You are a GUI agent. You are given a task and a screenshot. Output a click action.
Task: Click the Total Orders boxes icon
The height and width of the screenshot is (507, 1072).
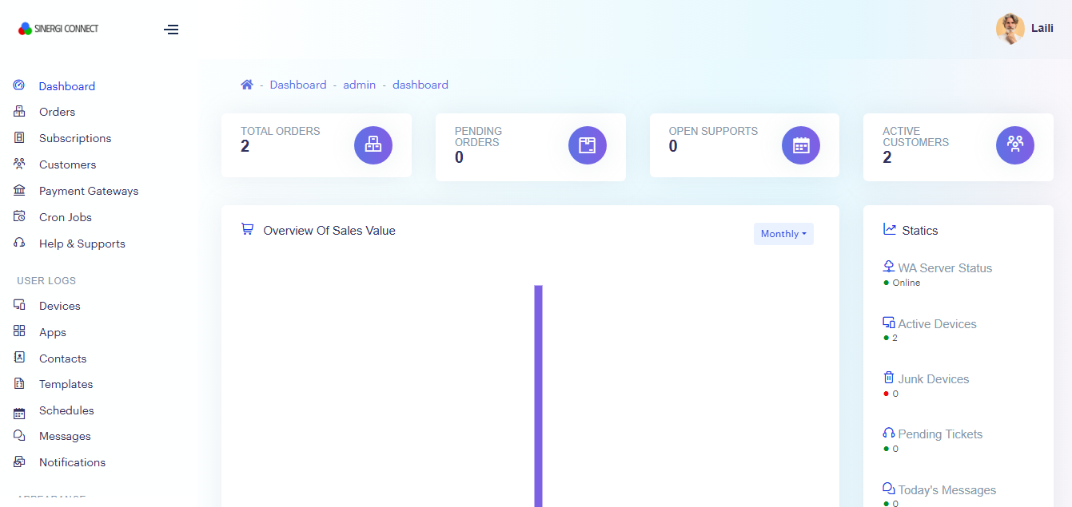coord(373,145)
